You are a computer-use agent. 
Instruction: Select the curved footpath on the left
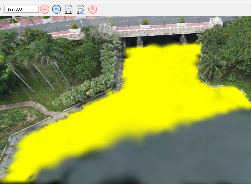(24, 105)
